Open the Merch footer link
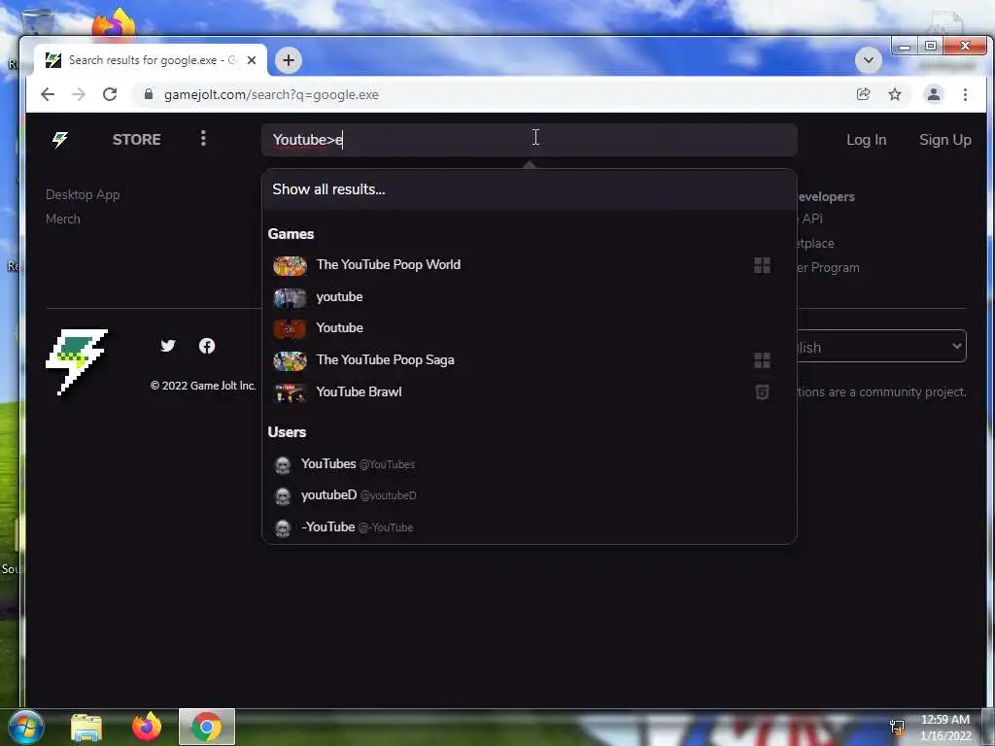The width and height of the screenshot is (995, 746). pos(63,219)
